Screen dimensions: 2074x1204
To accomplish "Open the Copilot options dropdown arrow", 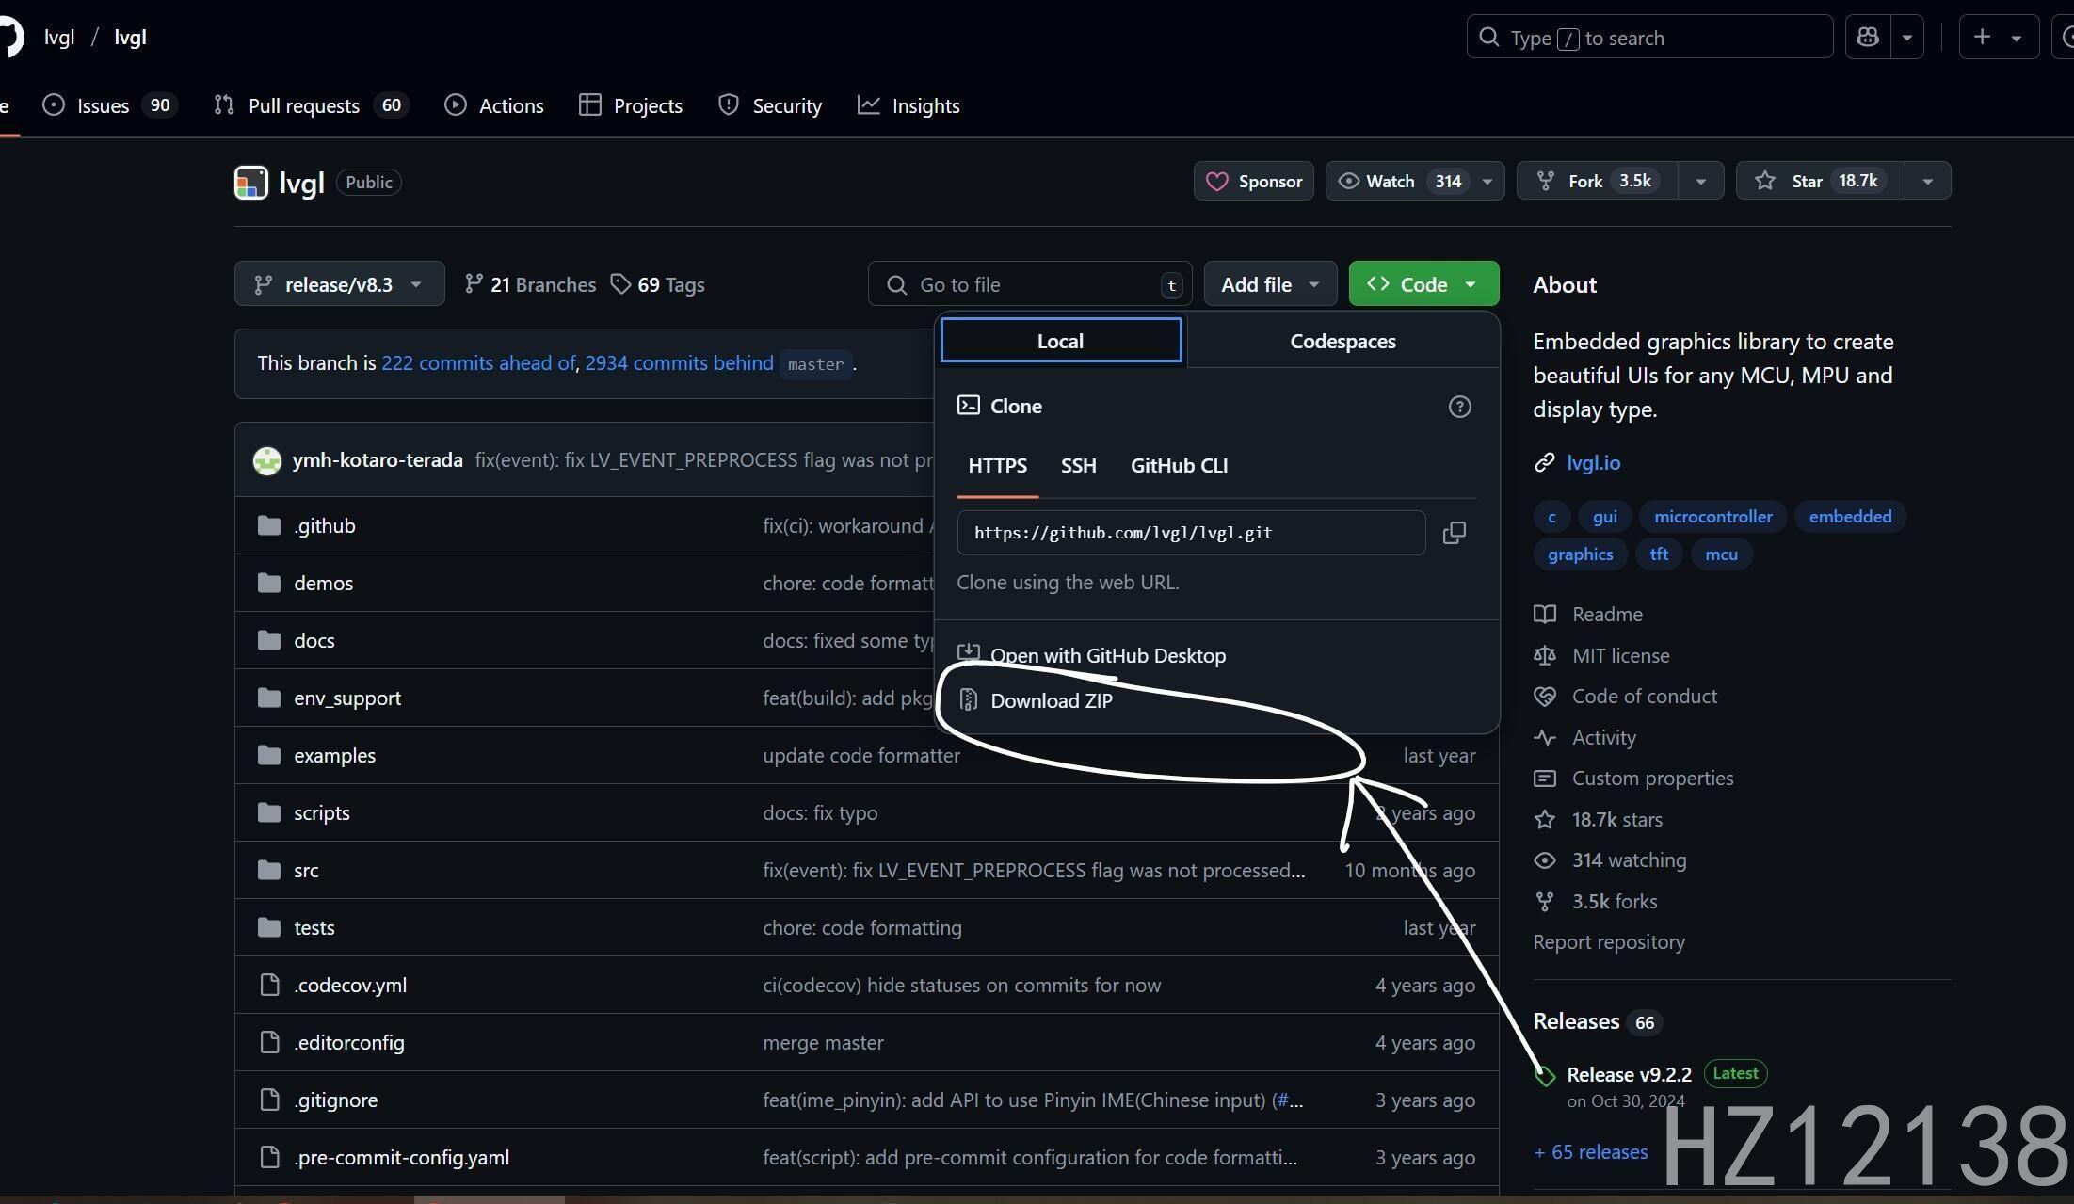I will [x=1907, y=38].
